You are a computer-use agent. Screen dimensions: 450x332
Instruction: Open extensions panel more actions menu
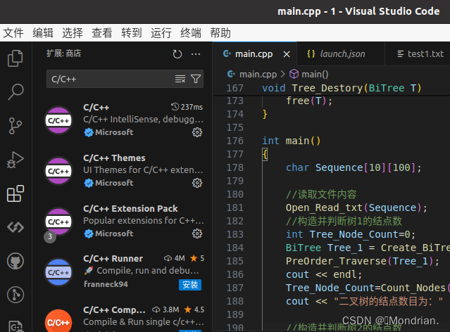click(196, 54)
